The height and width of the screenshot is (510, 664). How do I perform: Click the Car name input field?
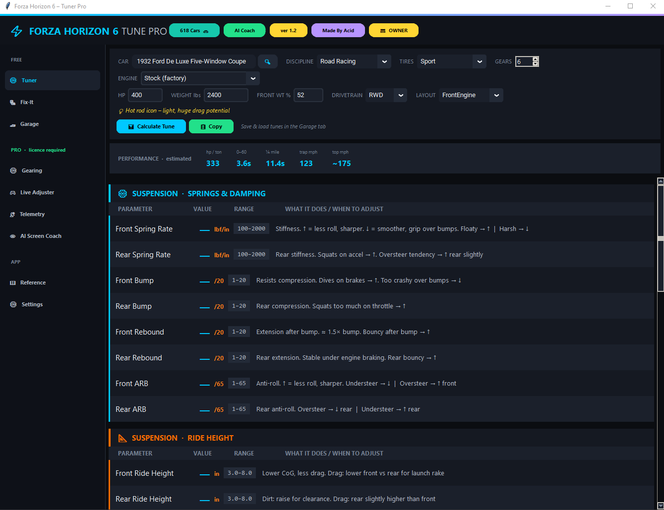pos(194,61)
